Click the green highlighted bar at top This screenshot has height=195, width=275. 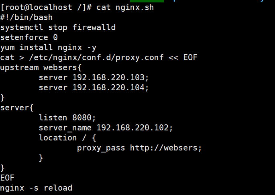point(147,1)
